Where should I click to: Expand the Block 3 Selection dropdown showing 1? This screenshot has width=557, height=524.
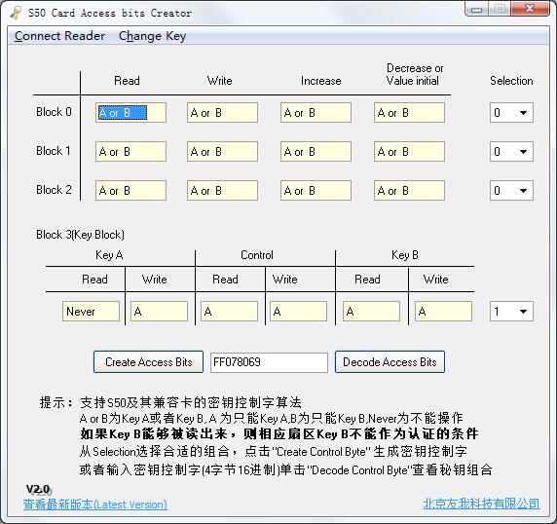tap(511, 312)
